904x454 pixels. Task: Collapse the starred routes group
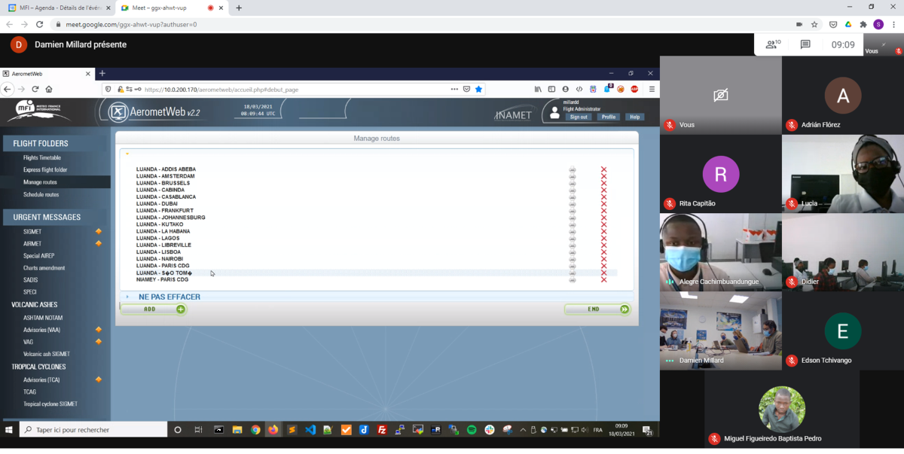(127, 154)
